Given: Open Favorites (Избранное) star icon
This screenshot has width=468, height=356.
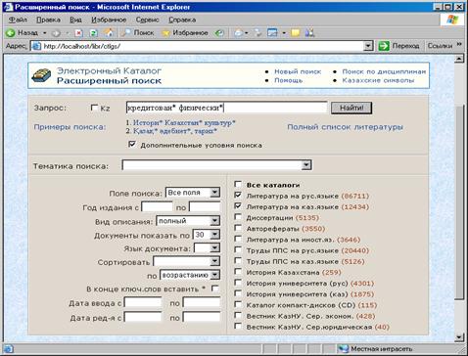Looking at the screenshot, I should 165,33.
